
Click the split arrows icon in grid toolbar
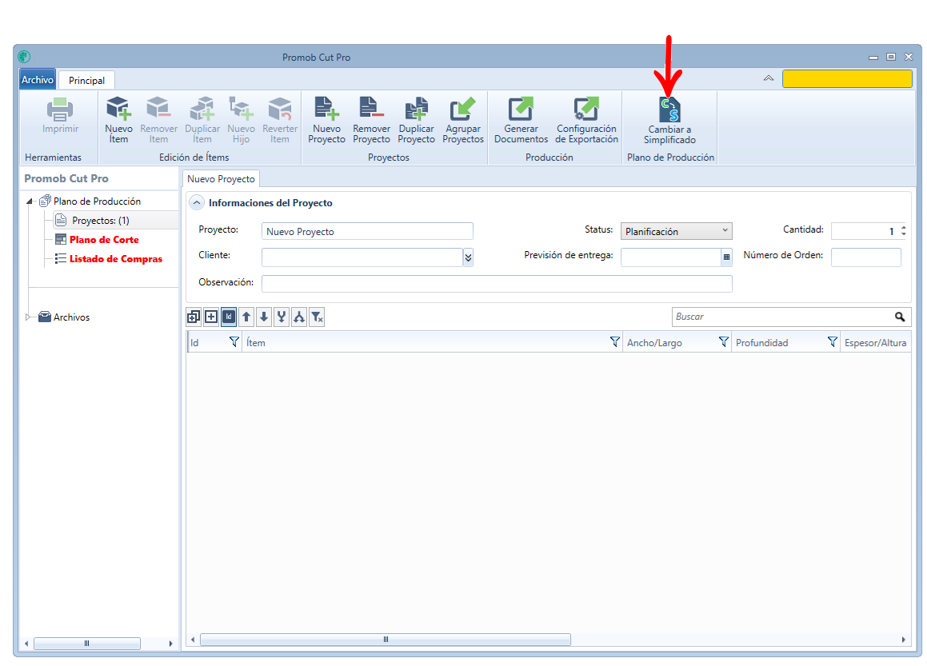pyautogui.click(x=300, y=317)
